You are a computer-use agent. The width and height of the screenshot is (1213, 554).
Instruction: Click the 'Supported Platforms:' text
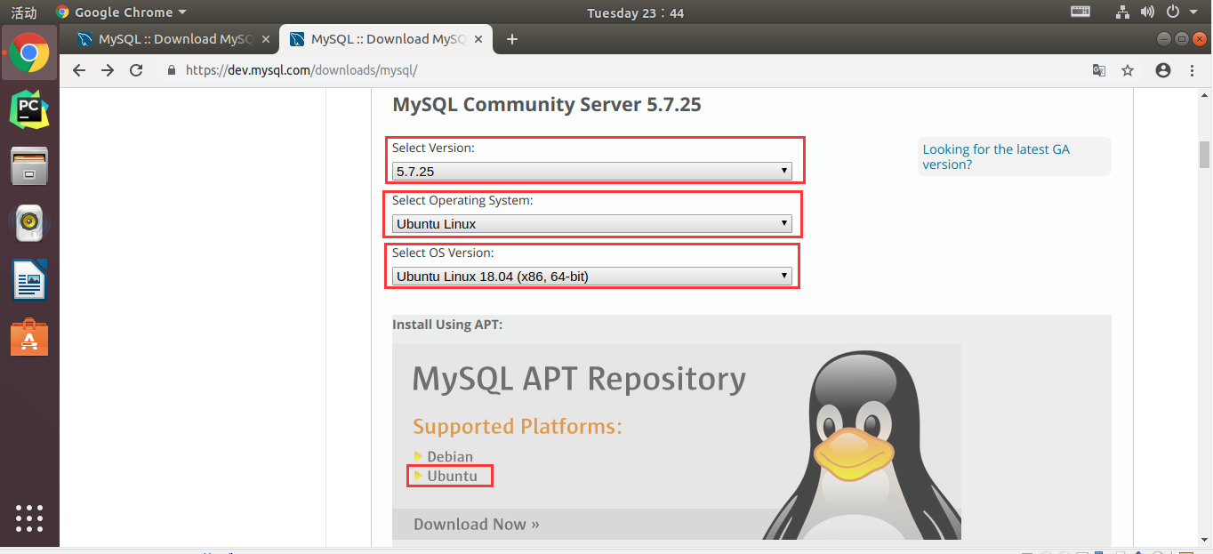click(518, 427)
